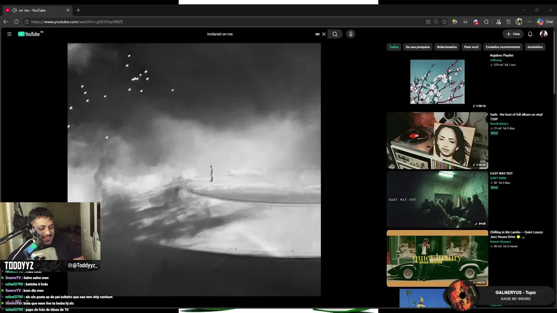Visit the Maison Musique channel link
Image resolution: width=557 pixels, height=313 pixels.
point(500,242)
